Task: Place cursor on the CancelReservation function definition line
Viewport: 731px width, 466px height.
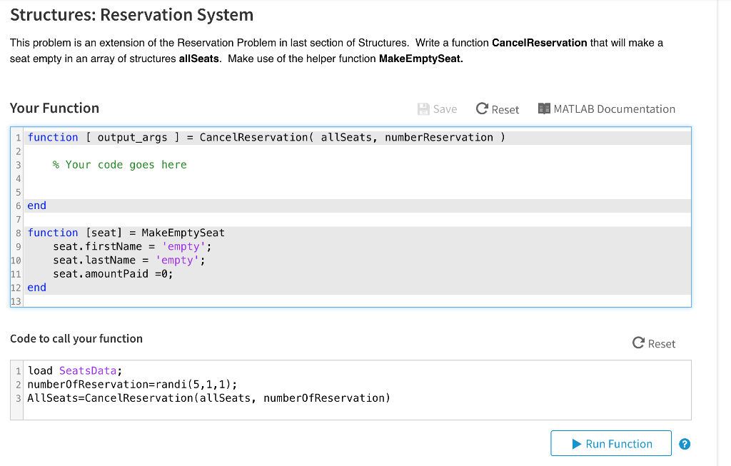Action: (266, 138)
